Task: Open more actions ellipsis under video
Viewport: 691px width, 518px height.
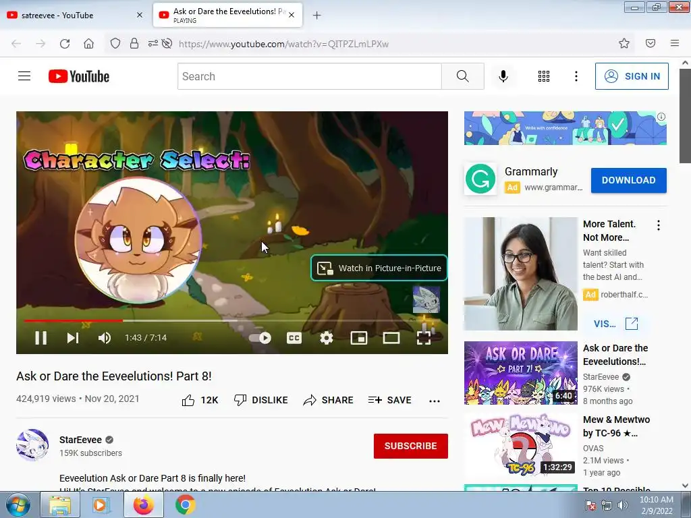Action: tap(435, 401)
